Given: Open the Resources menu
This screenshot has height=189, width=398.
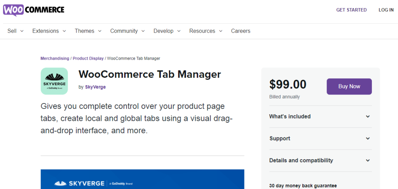Looking at the screenshot, I should click(x=206, y=31).
